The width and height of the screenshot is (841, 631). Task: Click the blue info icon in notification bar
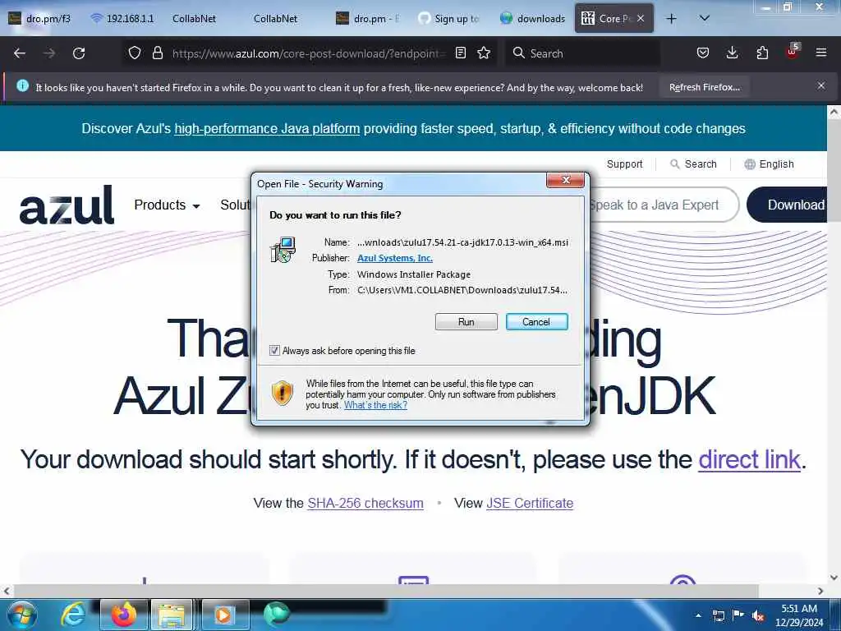point(22,85)
